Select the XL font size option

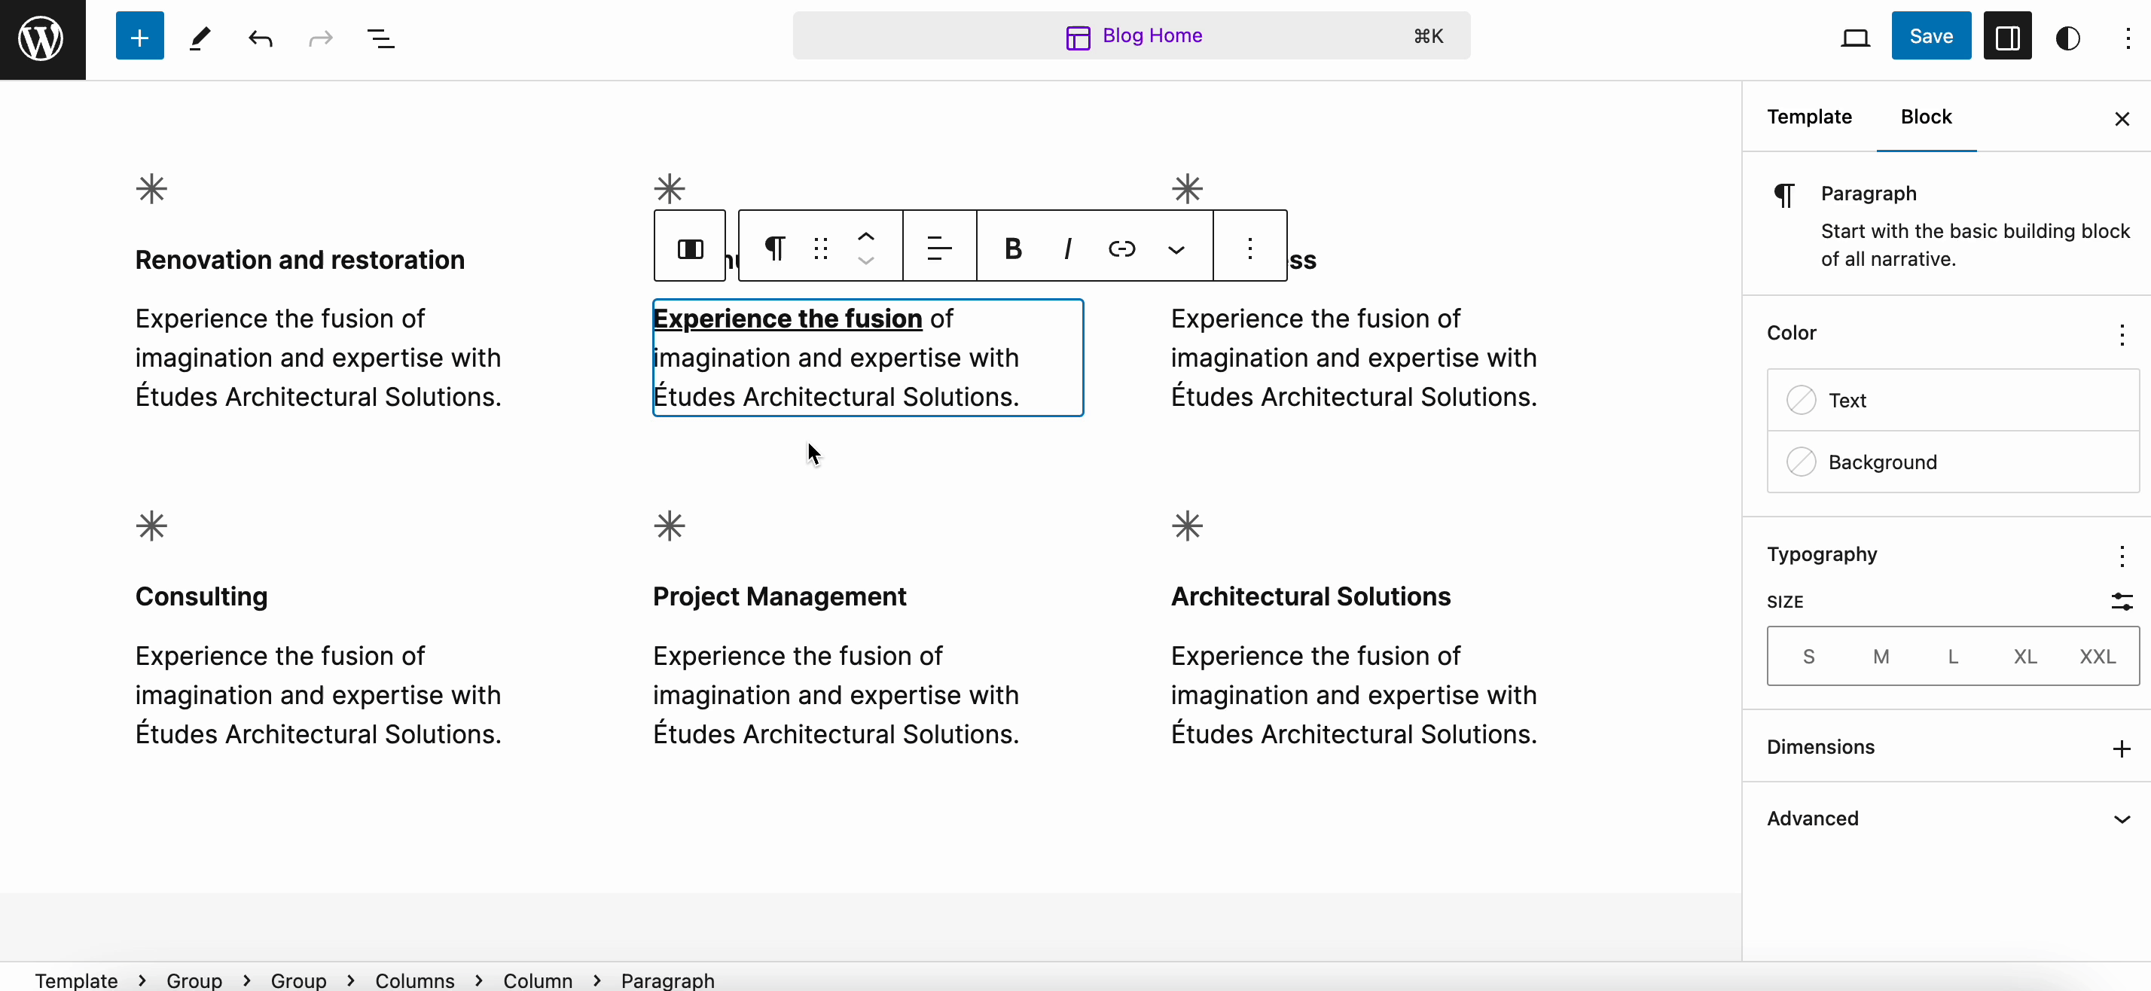coord(2025,656)
